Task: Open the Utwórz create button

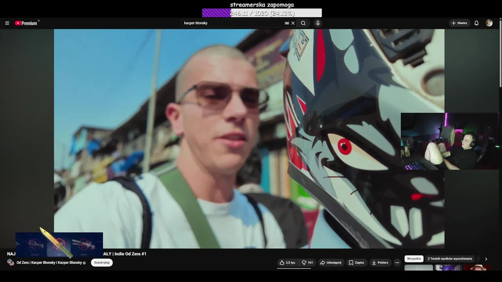Action: pos(460,23)
